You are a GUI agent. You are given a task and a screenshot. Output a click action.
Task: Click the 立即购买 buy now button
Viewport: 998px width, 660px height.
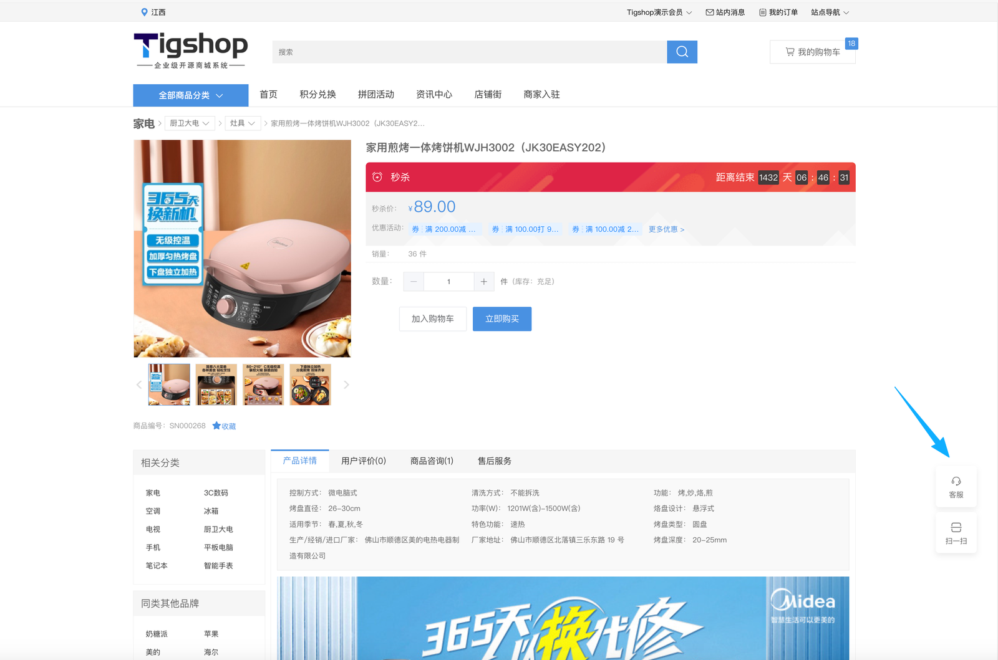(x=501, y=318)
